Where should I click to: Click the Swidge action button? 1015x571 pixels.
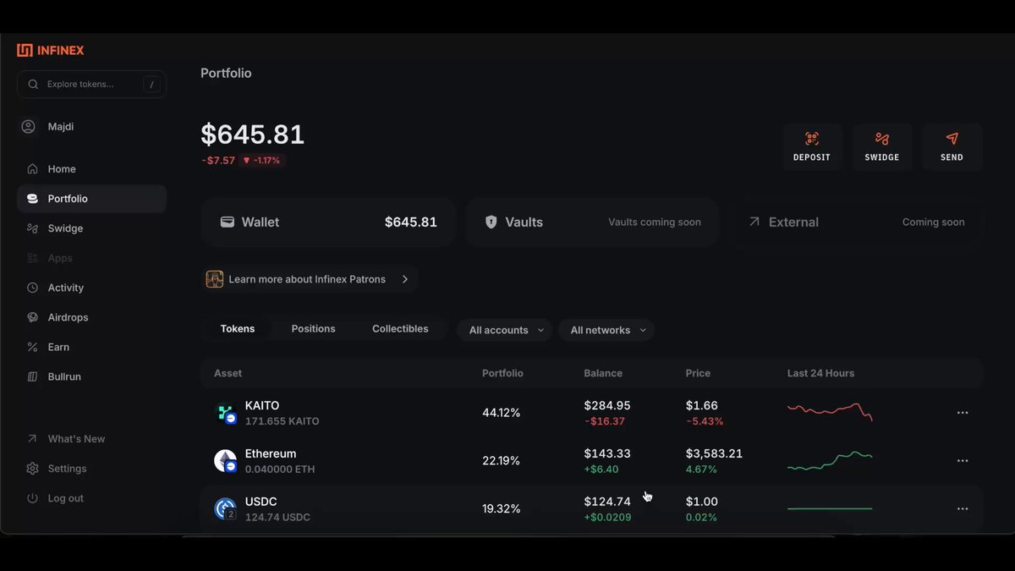[882, 147]
